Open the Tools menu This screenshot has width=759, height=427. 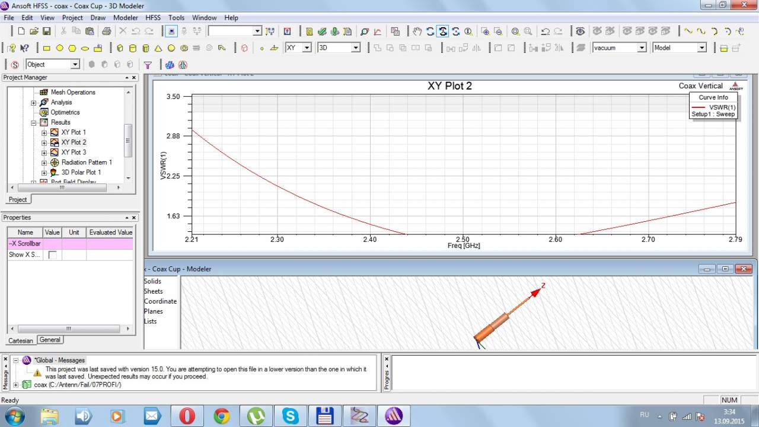point(176,18)
